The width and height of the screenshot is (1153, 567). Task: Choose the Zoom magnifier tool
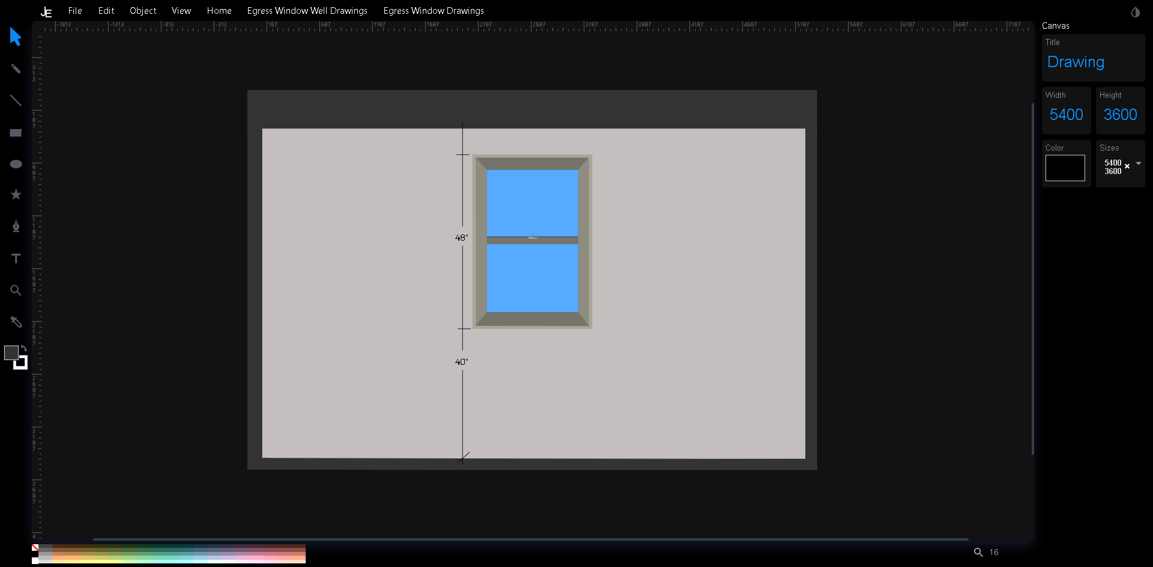click(x=16, y=290)
